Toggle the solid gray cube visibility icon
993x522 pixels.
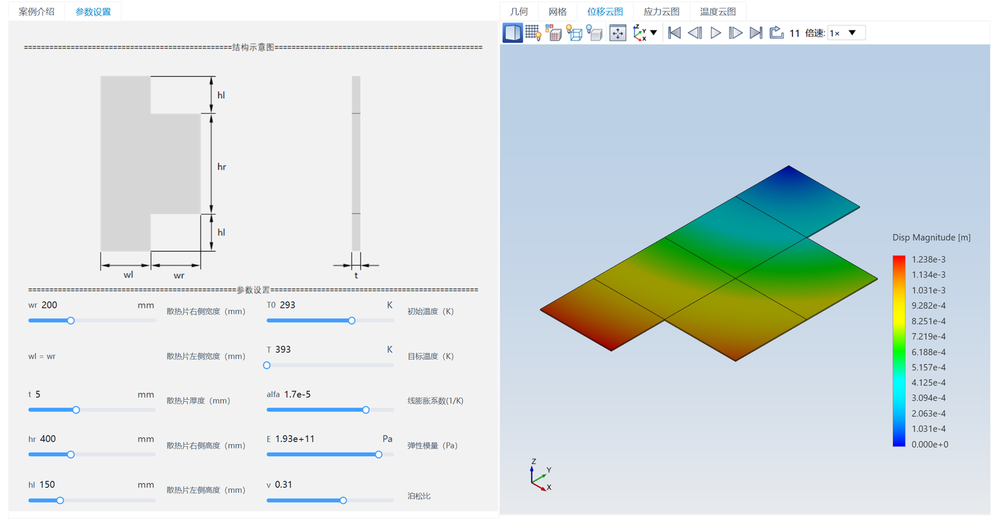[x=594, y=32]
